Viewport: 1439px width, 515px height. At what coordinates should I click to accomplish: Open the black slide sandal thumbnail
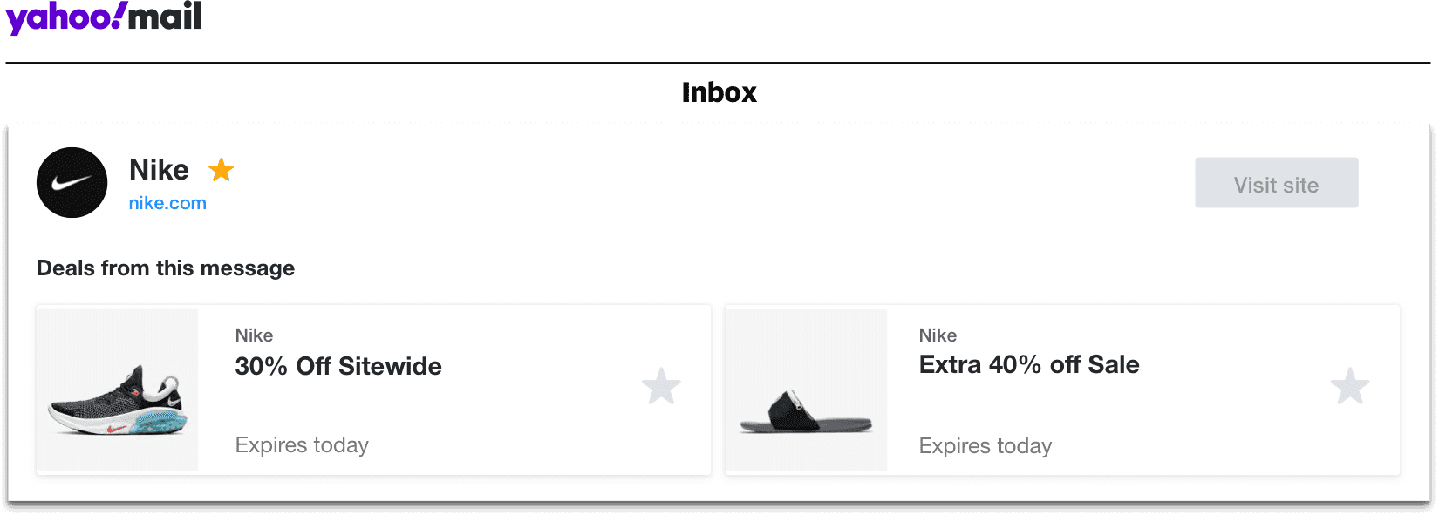807,390
